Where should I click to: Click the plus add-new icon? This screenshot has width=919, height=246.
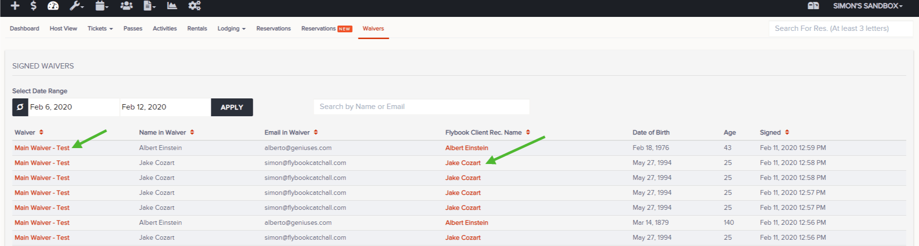[x=15, y=6]
